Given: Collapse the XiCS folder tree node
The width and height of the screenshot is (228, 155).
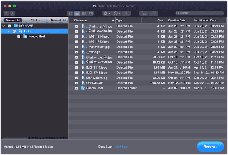Looking at the screenshot, I should click(x=8, y=31).
